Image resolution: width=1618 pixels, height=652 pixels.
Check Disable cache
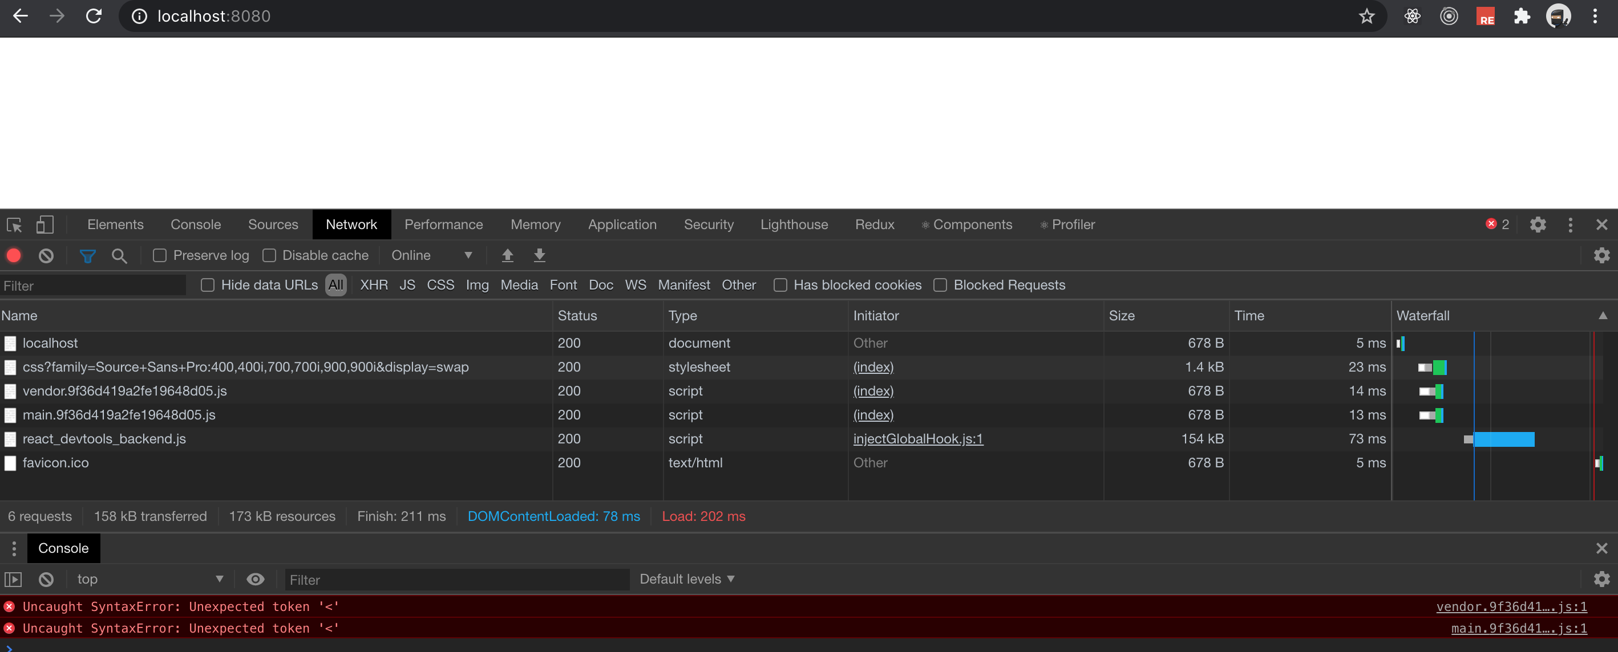pyautogui.click(x=269, y=255)
